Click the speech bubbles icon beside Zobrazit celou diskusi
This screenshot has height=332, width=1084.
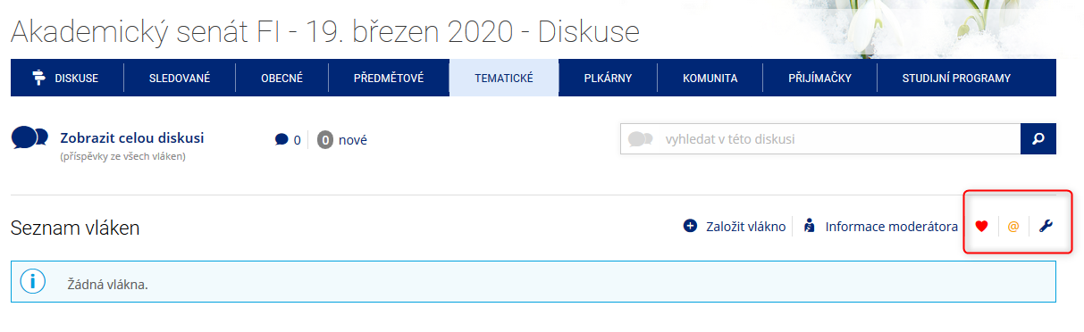(x=29, y=137)
